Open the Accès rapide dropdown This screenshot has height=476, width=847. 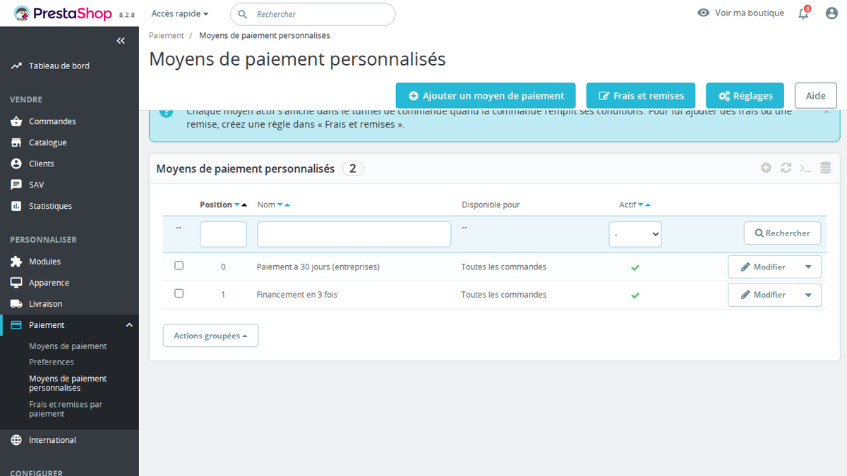click(180, 13)
